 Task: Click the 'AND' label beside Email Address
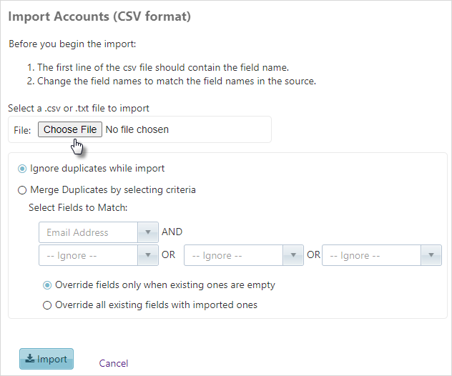(172, 232)
